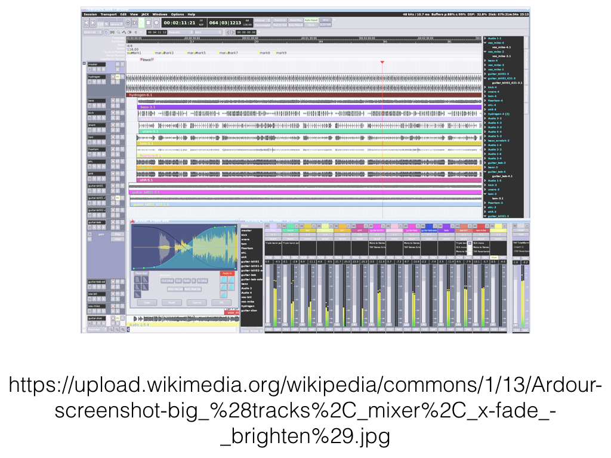
Task: Toggle Punch In button
Action: pyautogui.click(x=280, y=20)
